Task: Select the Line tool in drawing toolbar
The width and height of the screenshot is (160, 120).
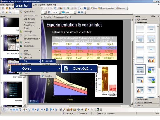Action: click(x=8, y=109)
